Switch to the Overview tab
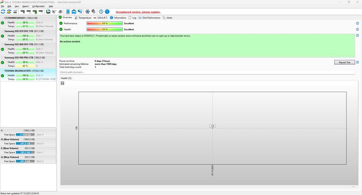This screenshot has height=195, width=362. (x=65, y=17)
